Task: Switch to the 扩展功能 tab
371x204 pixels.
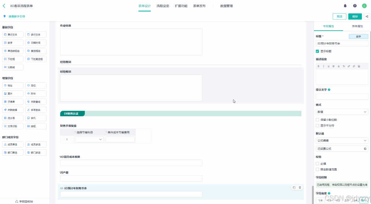Action: click(x=181, y=6)
